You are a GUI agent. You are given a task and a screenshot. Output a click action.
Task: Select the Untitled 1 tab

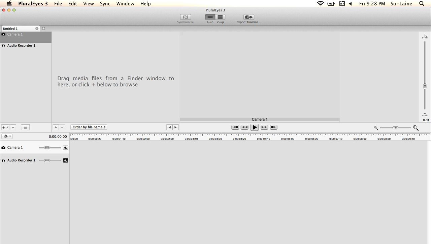click(x=18, y=29)
